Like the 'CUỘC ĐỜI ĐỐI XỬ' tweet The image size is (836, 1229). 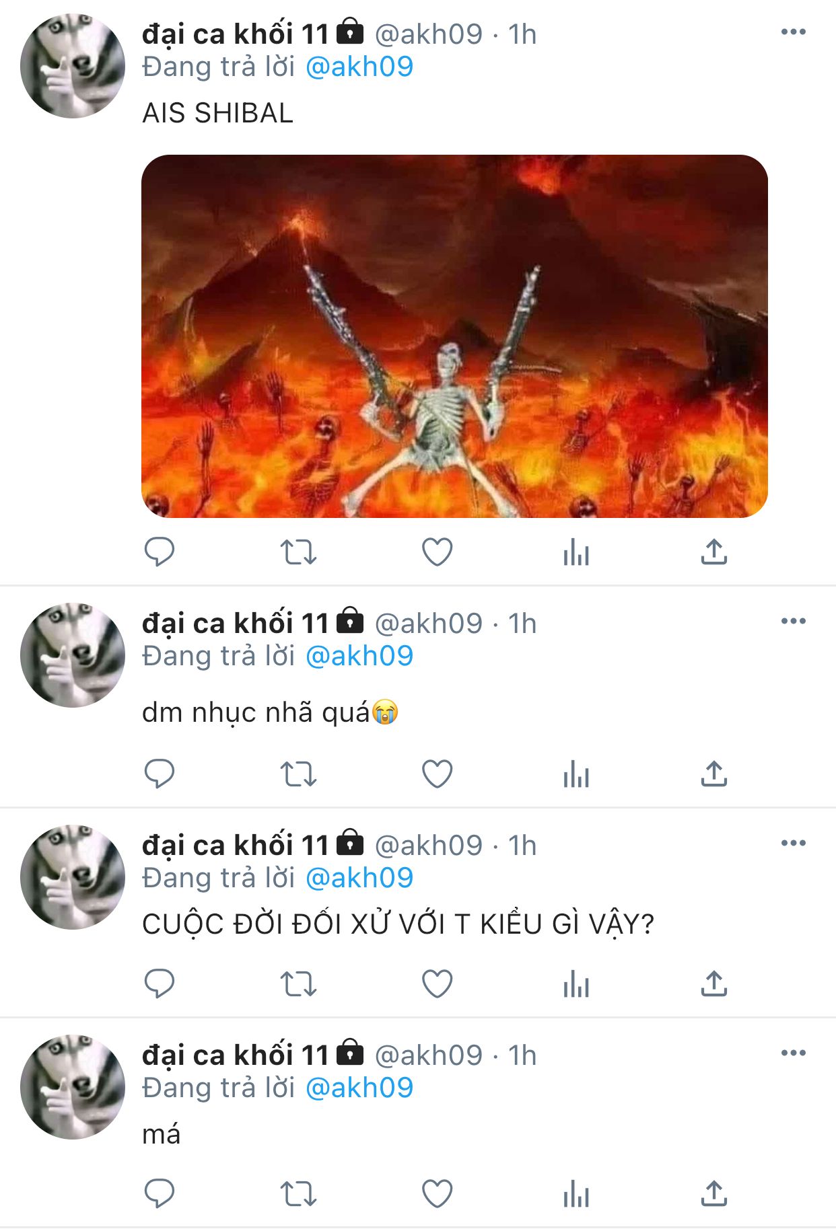(x=437, y=984)
